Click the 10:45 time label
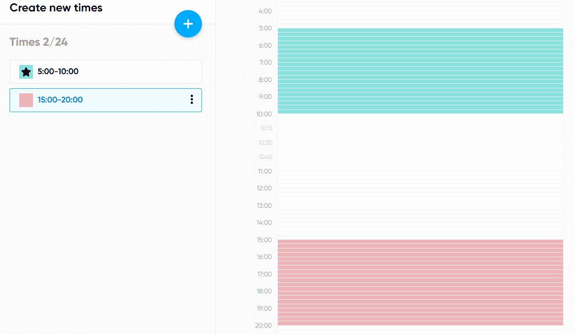 click(x=266, y=157)
